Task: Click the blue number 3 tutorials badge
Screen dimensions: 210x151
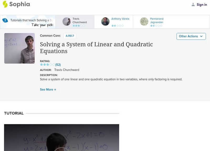Action: [5, 20]
